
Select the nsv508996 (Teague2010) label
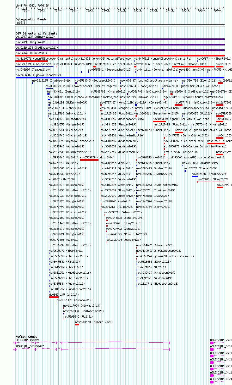coord(33,70)
